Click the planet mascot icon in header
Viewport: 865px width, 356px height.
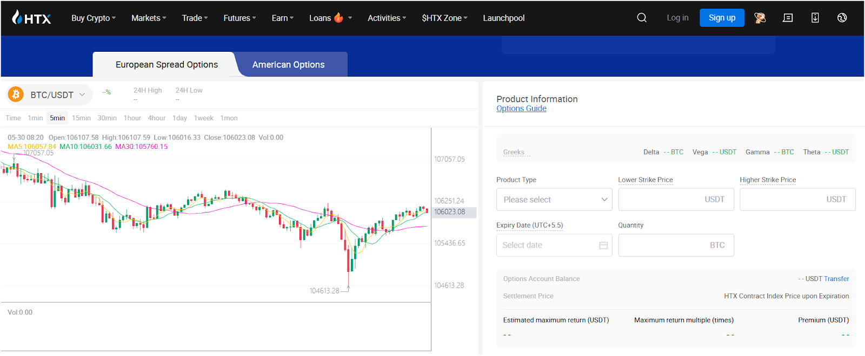[760, 18]
